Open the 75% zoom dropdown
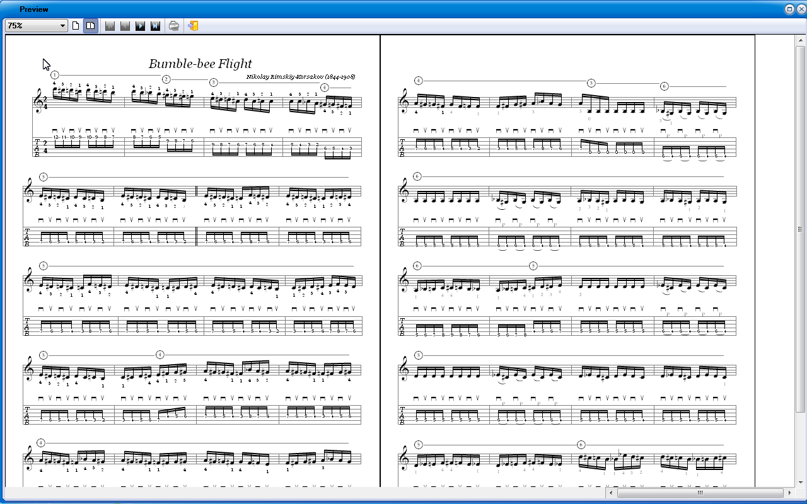The image size is (807, 504). point(37,26)
